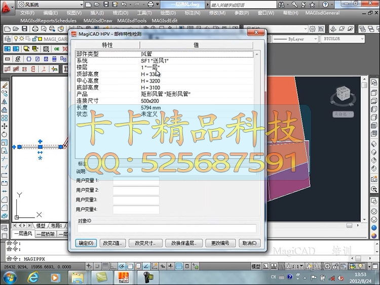Click the 用户变量 2 input field
Viewport: 380px width, 285px height.
pos(136,190)
